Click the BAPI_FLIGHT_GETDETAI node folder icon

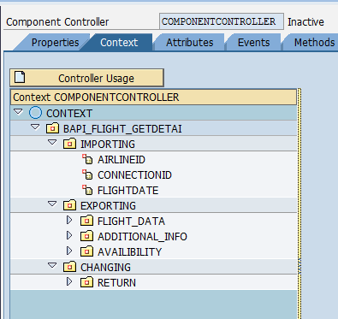coord(52,128)
